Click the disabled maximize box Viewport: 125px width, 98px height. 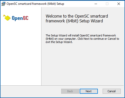point(107,4)
